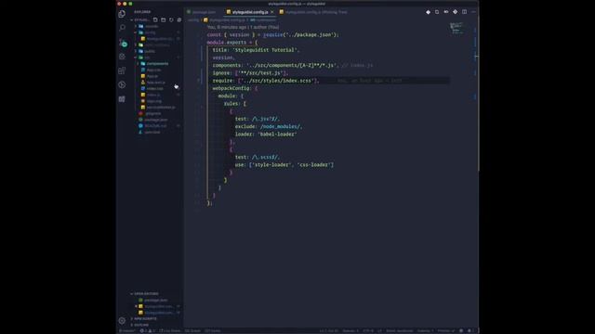
Task: Open .gitignore in the file tree
Action: [x=152, y=113]
